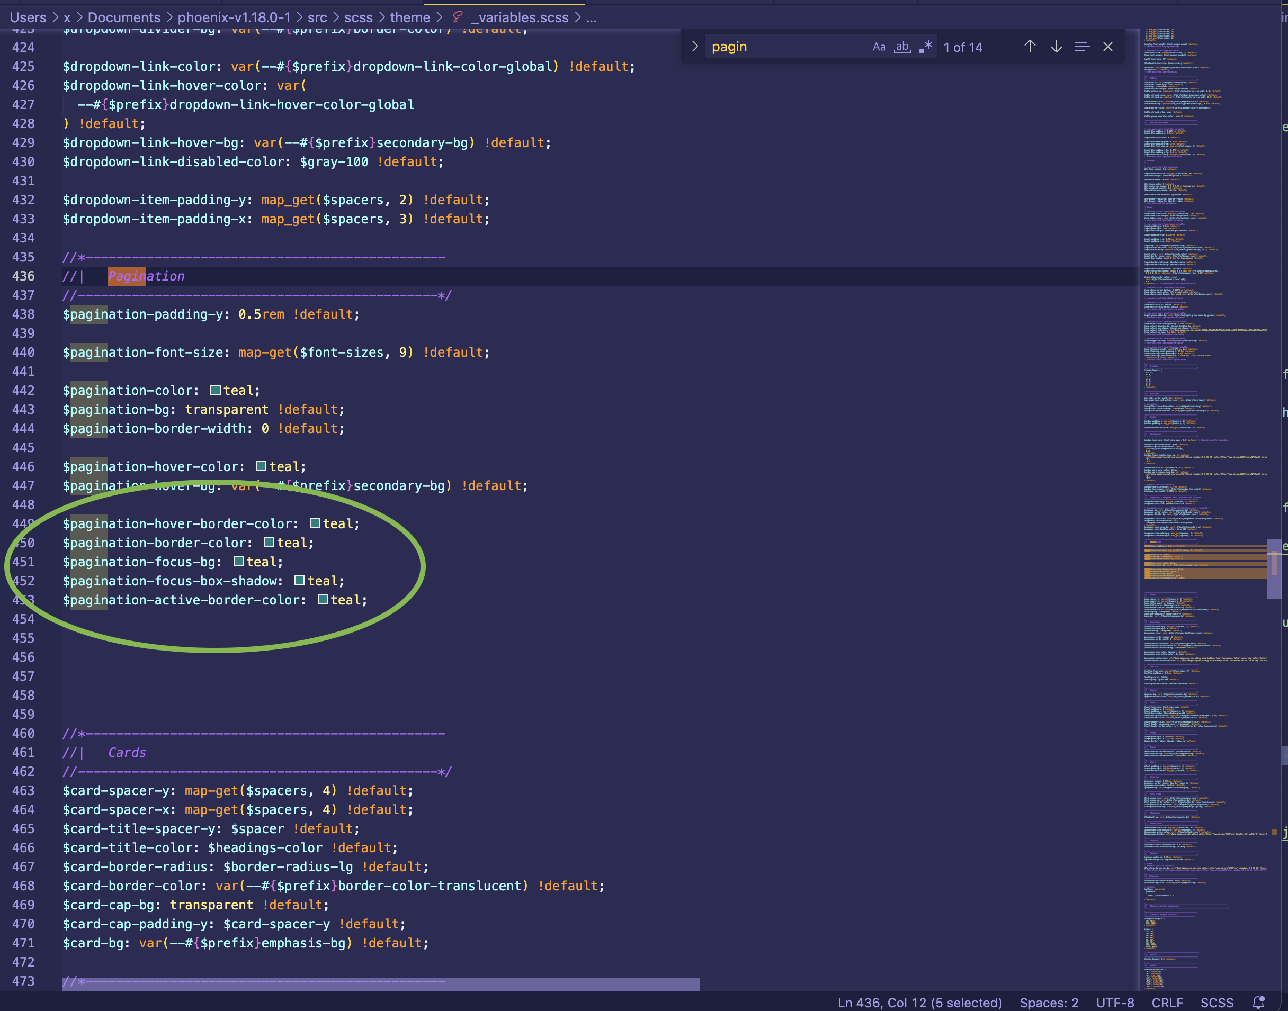Expand the replace field chevron
This screenshot has width=1288, height=1011.
pos(695,46)
